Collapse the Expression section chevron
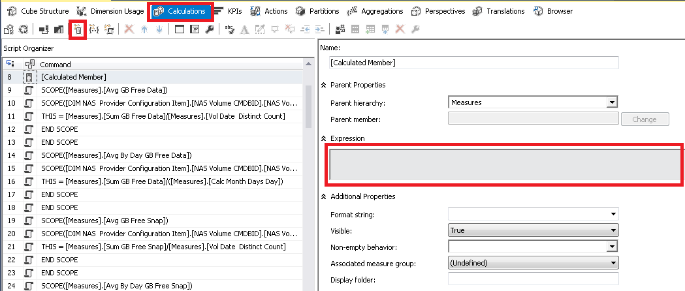The image size is (685, 291). pos(324,138)
